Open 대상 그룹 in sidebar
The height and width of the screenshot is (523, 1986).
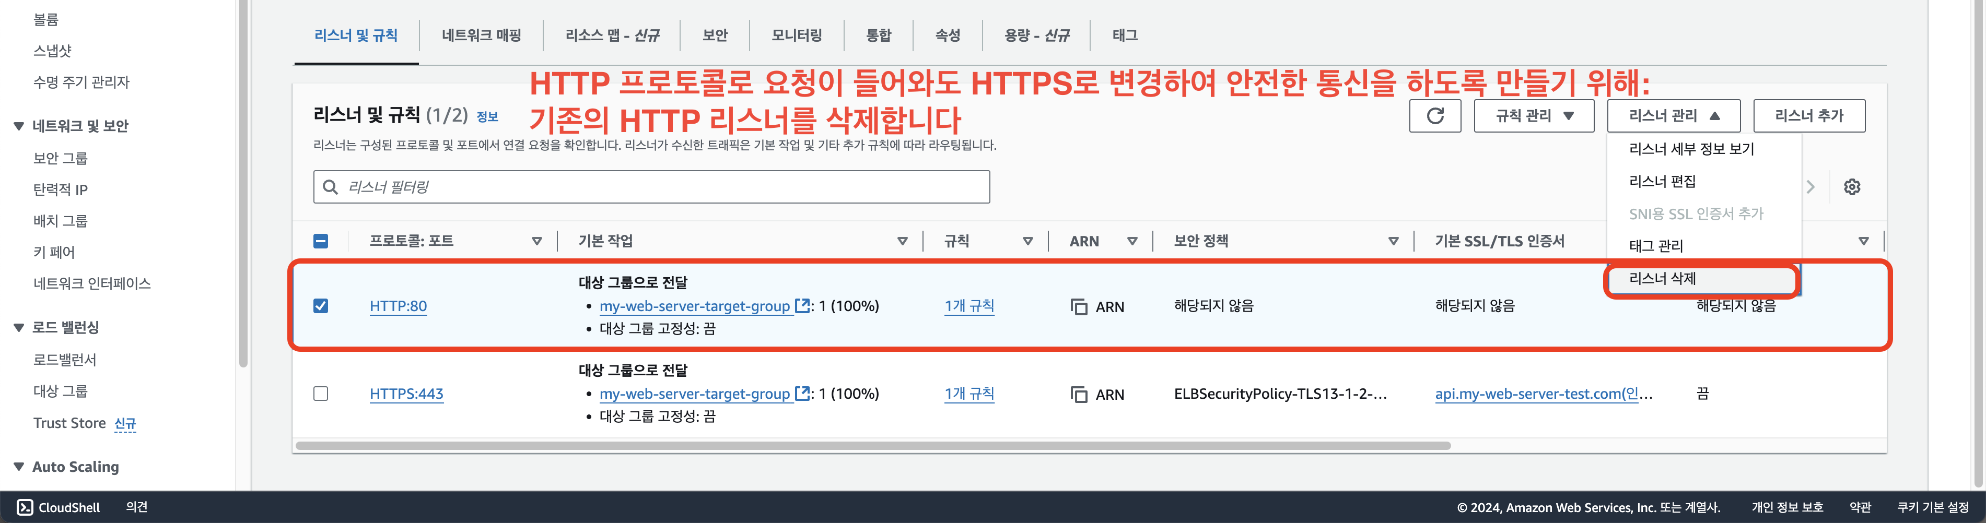click(x=60, y=391)
